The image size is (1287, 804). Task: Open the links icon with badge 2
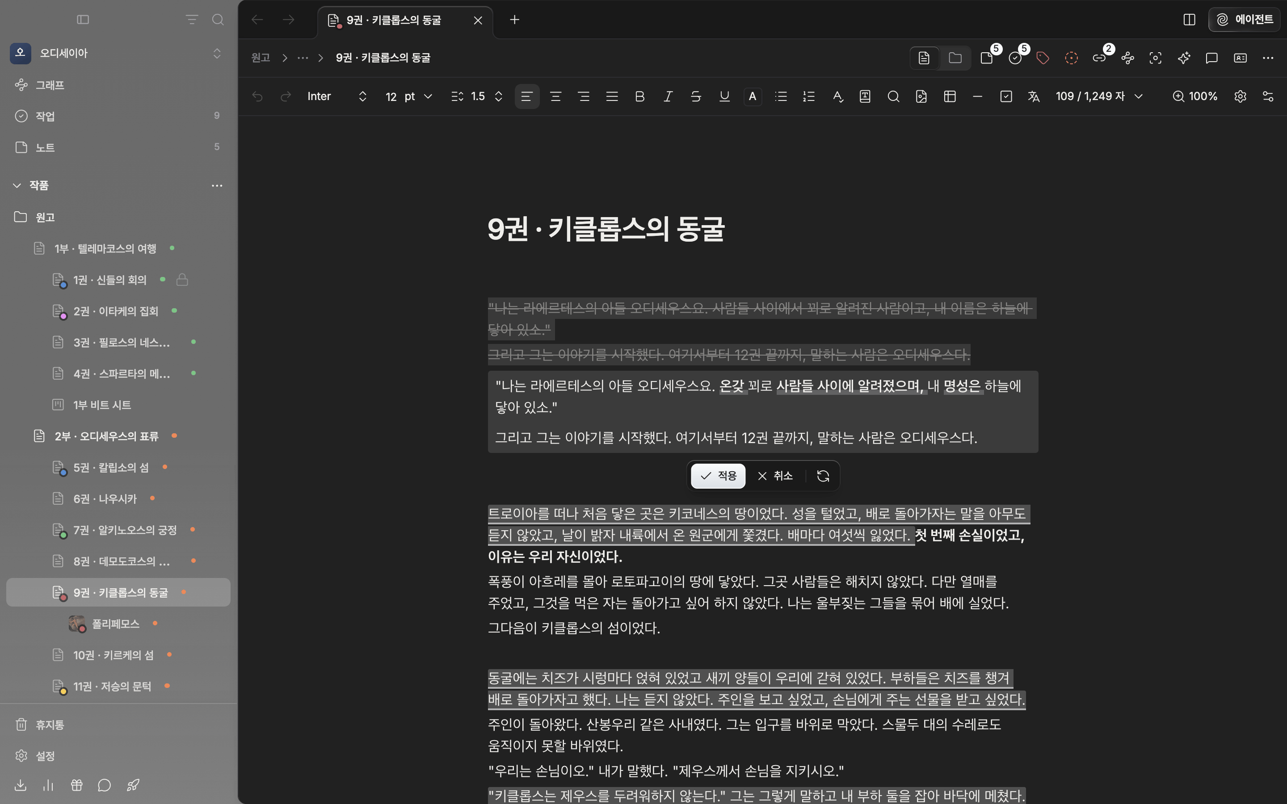pos(1099,58)
